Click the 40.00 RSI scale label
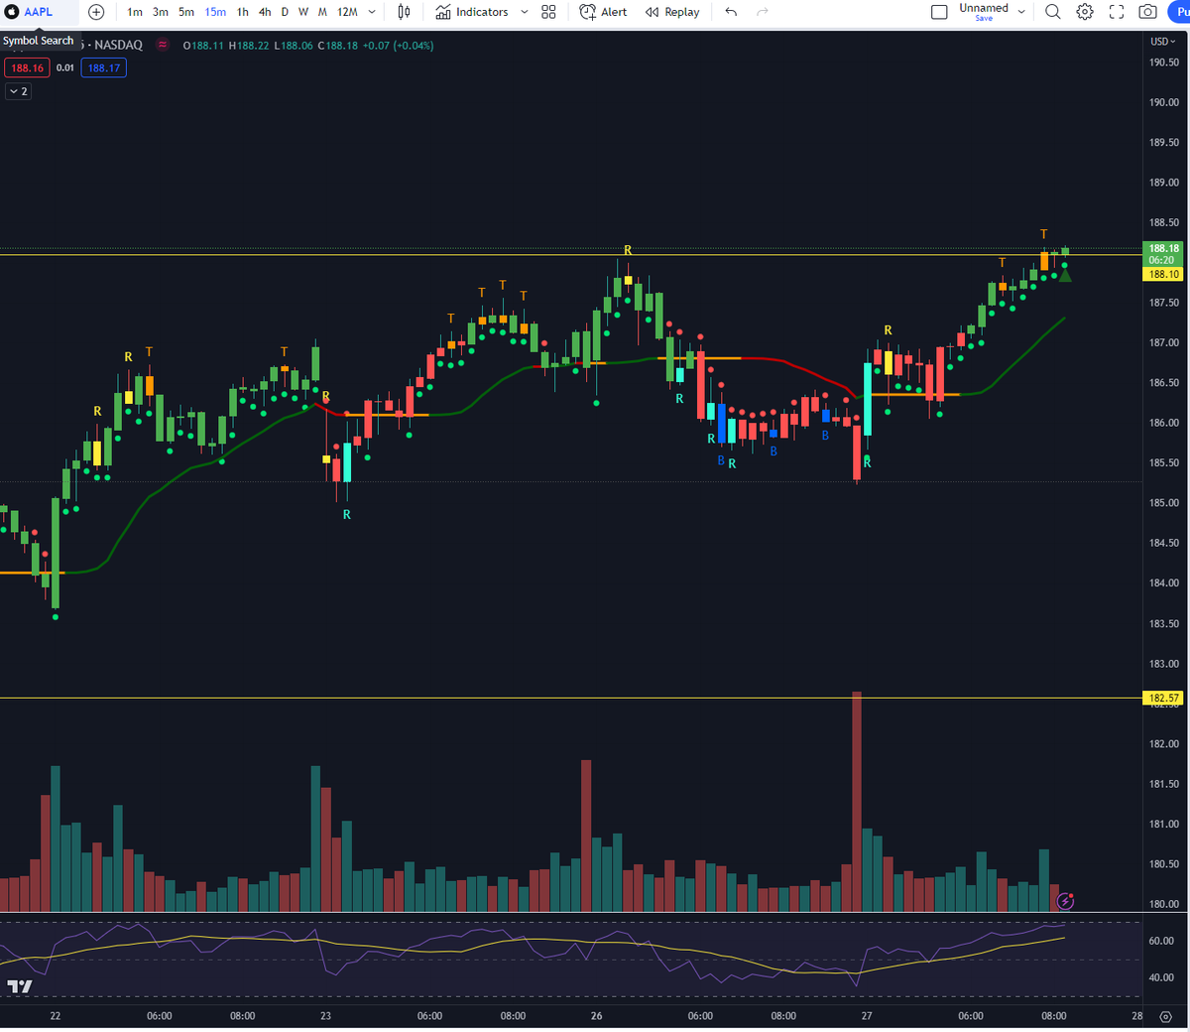This screenshot has height=1032, width=1190. click(x=1161, y=977)
